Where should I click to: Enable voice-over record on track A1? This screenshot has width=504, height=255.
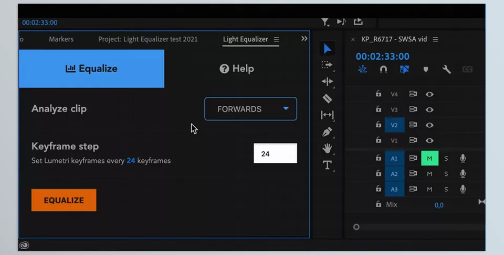point(463,158)
